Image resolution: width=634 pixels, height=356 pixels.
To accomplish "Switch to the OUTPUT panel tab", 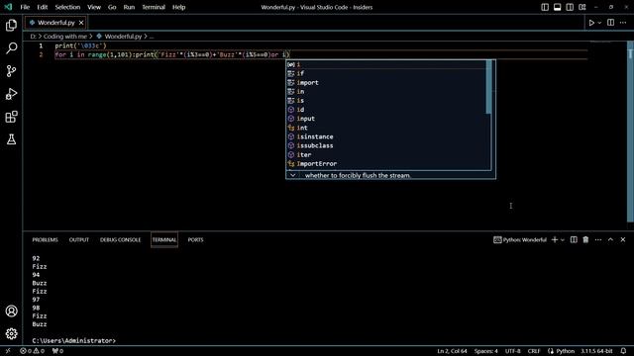I will [79, 239].
